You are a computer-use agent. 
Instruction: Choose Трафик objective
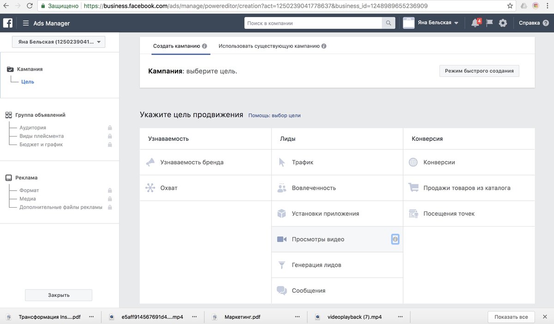pyautogui.click(x=337, y=162)
